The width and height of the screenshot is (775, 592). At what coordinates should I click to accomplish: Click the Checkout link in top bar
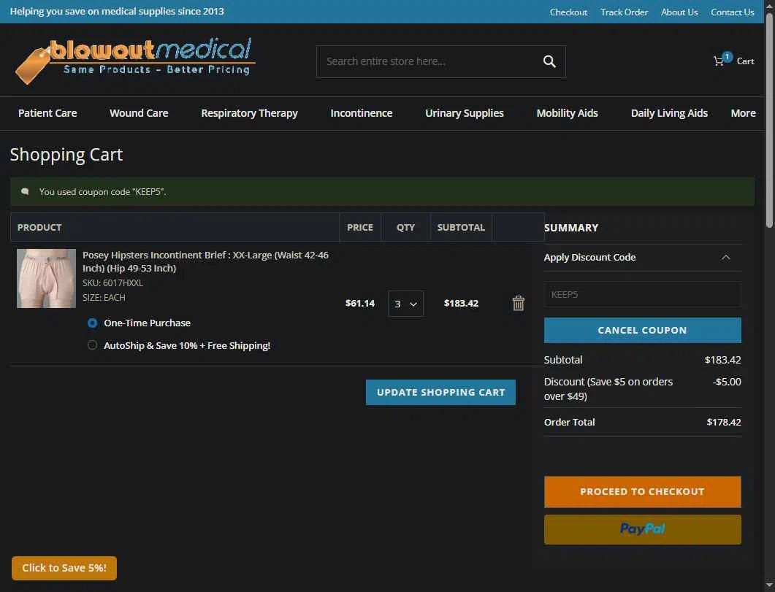click(x=568, y=12)
